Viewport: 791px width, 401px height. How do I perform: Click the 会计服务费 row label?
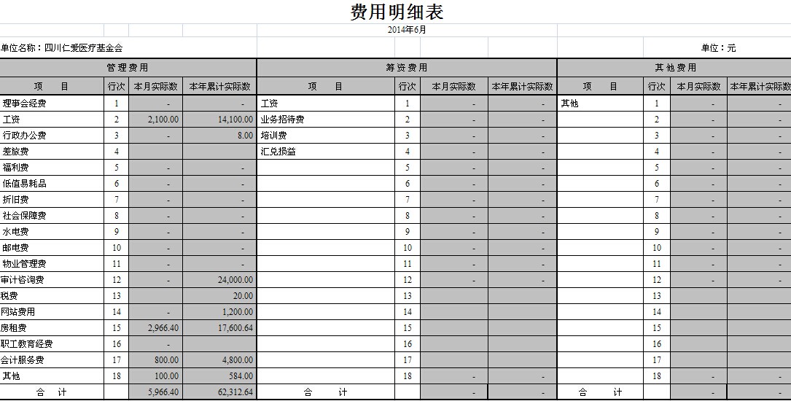click(x=23, y=360)
